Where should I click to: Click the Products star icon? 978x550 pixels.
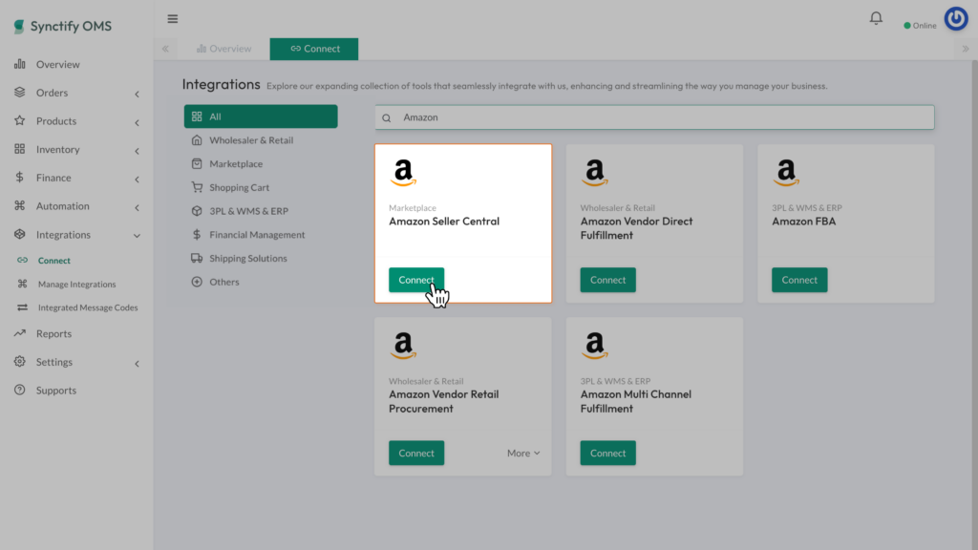coord(20,120)
